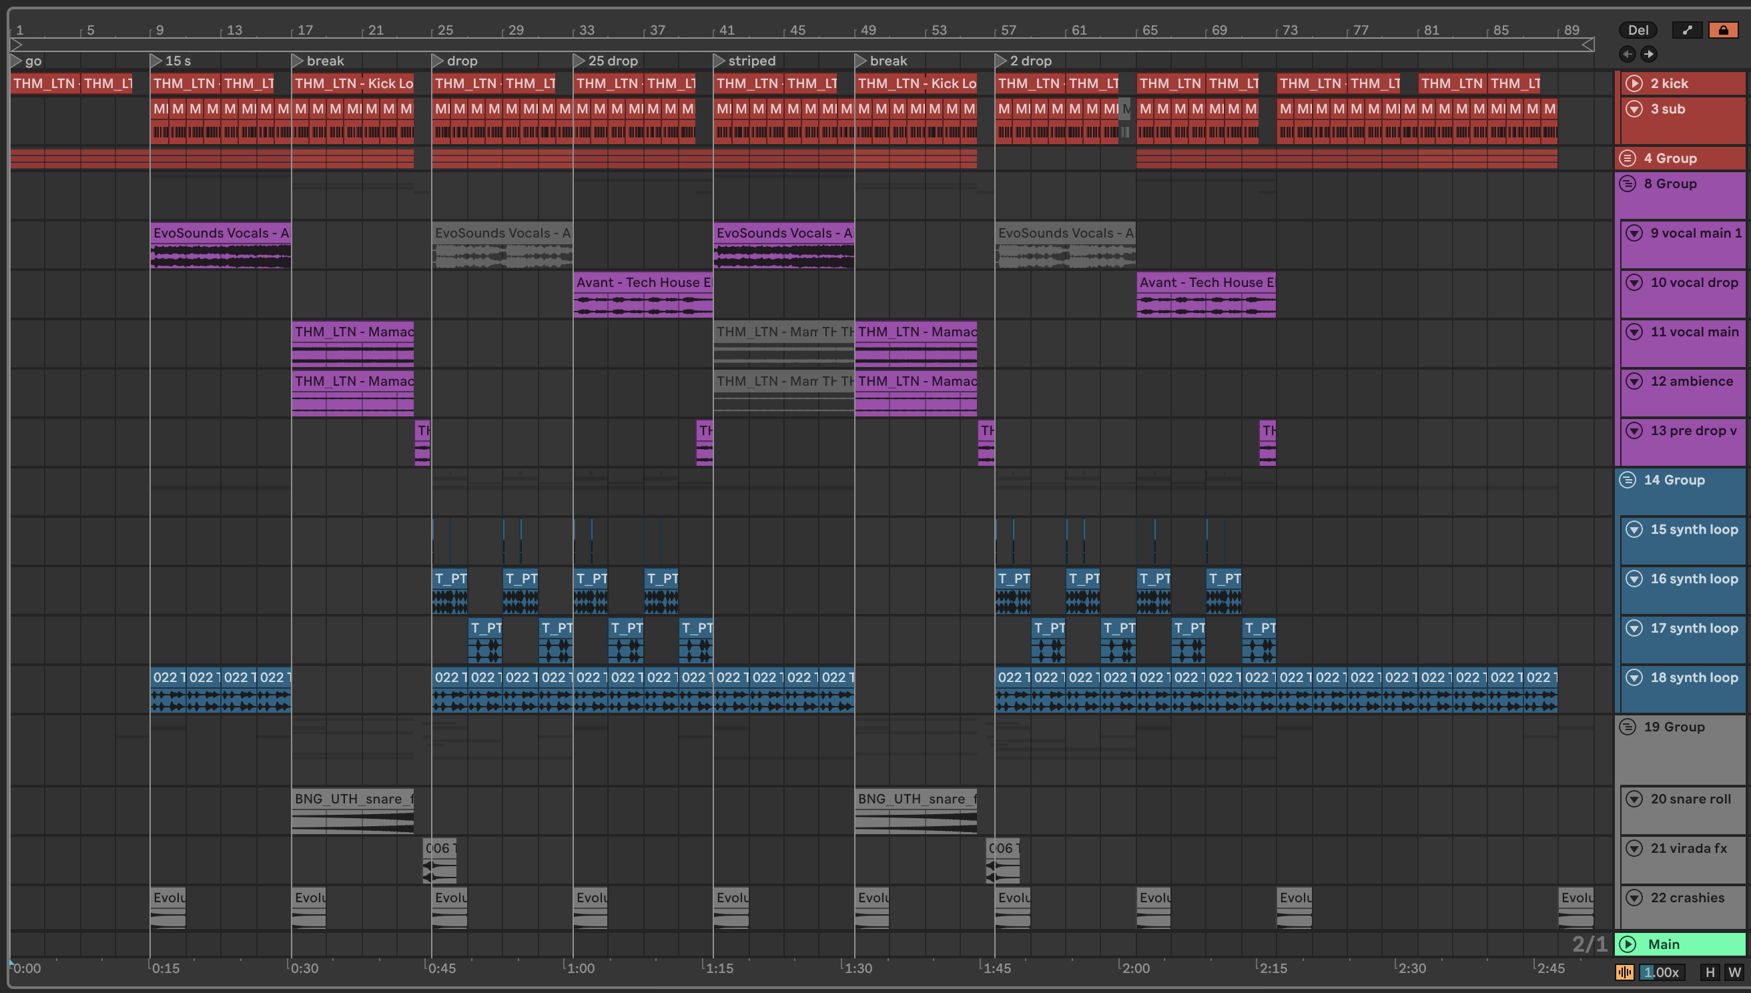The image size is (1751, 993).
Task: Select the BNG_UTH_snare clip in first break
Action: pyautogui.click(x=352, y=799)
